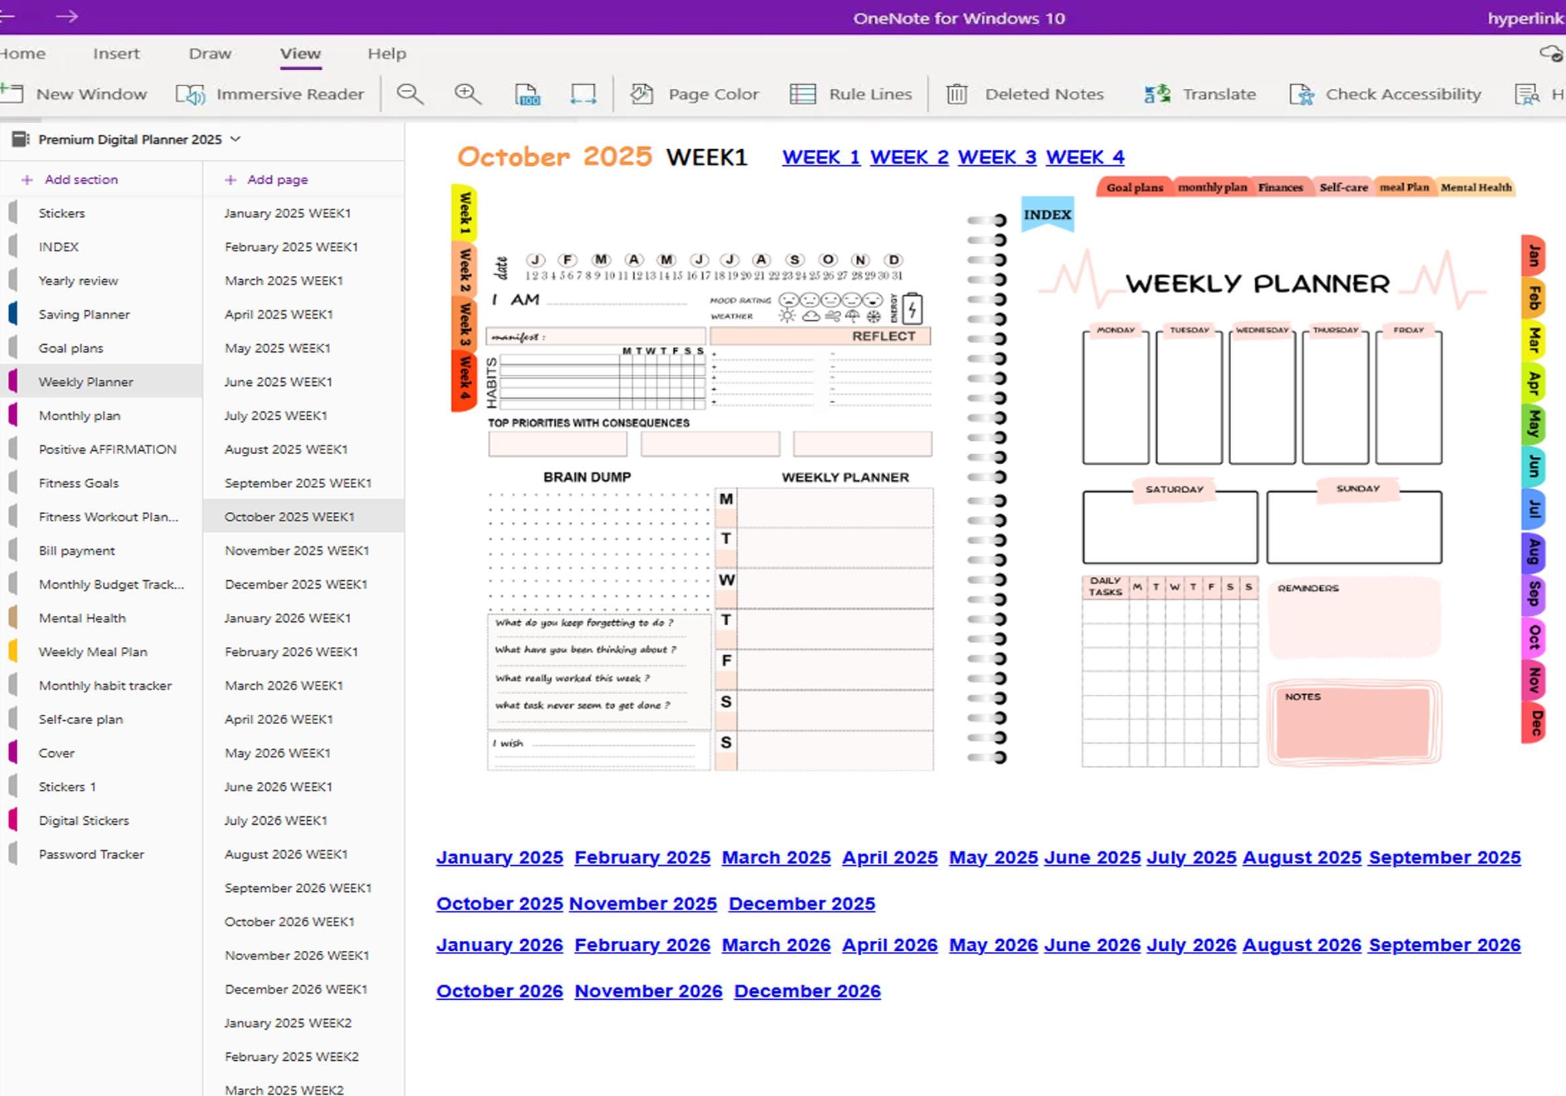Viewport: 1566px width, 1096px height.
Task: Translate the current page
Action: (x=1203, y=93)
